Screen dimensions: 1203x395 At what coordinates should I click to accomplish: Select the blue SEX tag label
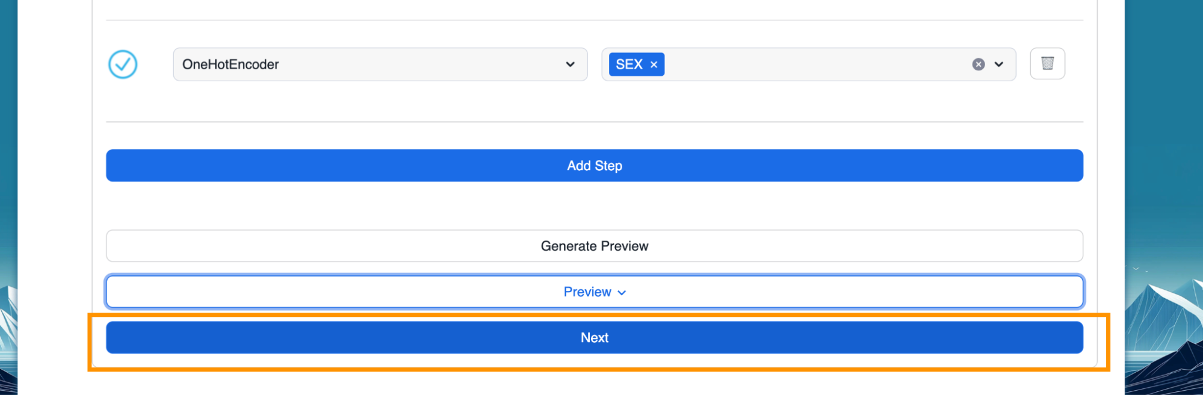pyautogui.click(x=629, y=64)
